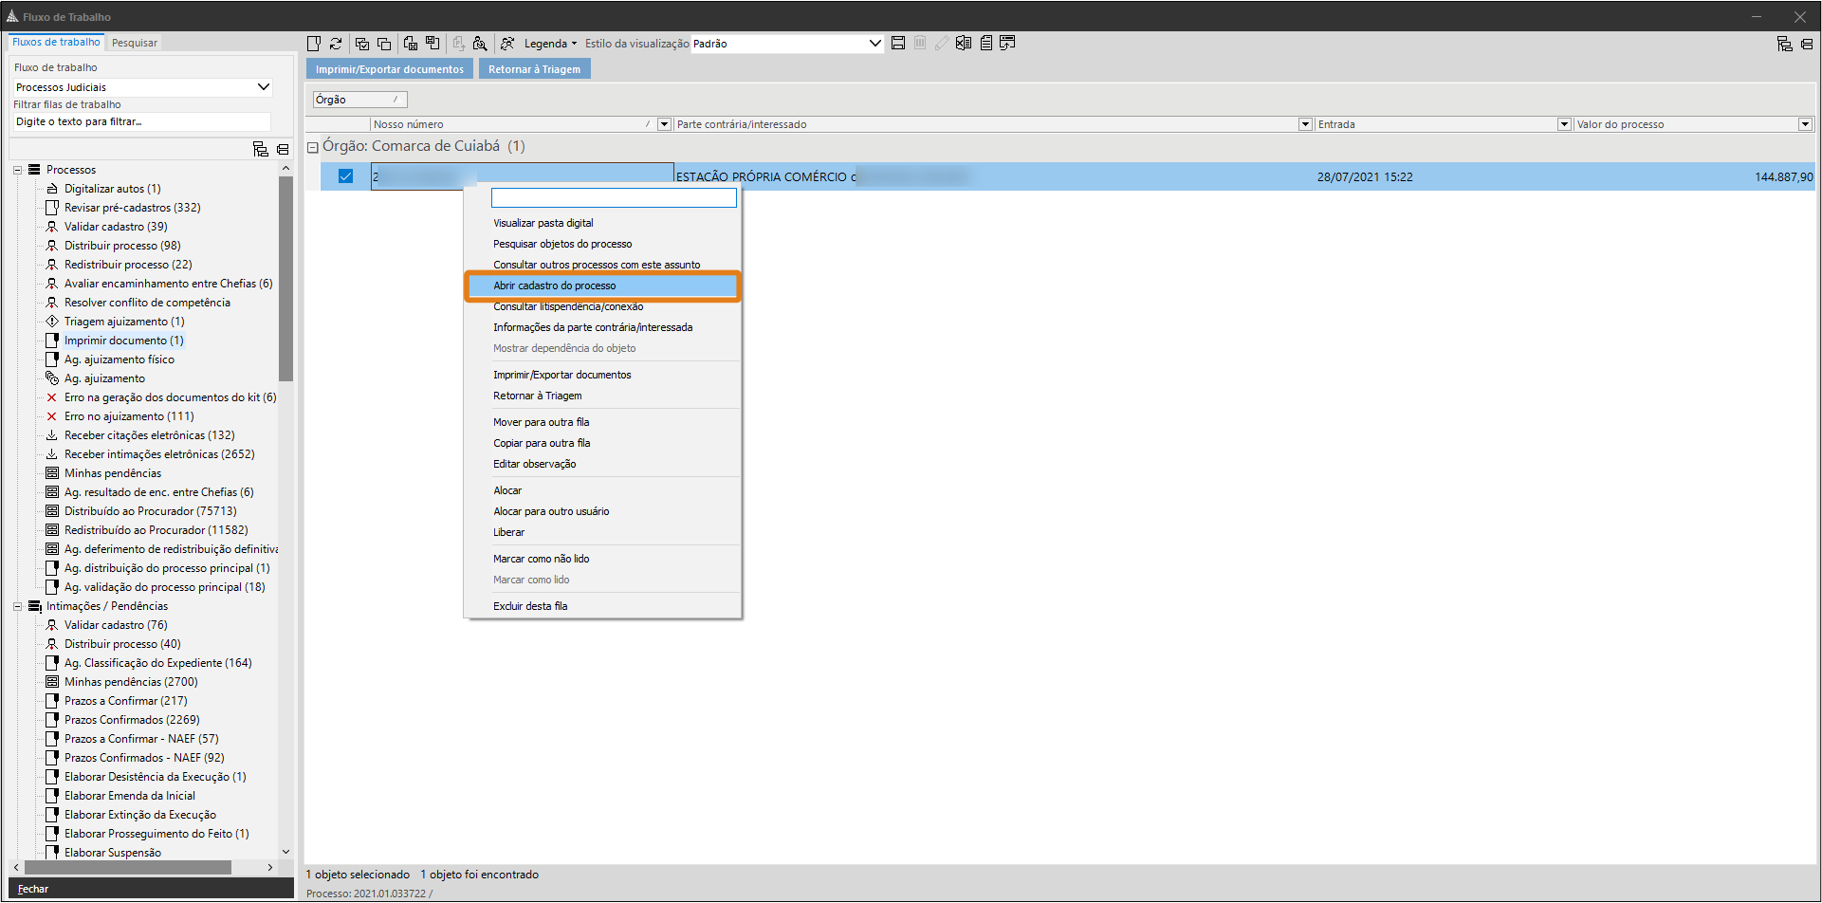1822x903 pixels.
Task: Click the collapse tree icon above queue list
Action: [x=283, y=149]
